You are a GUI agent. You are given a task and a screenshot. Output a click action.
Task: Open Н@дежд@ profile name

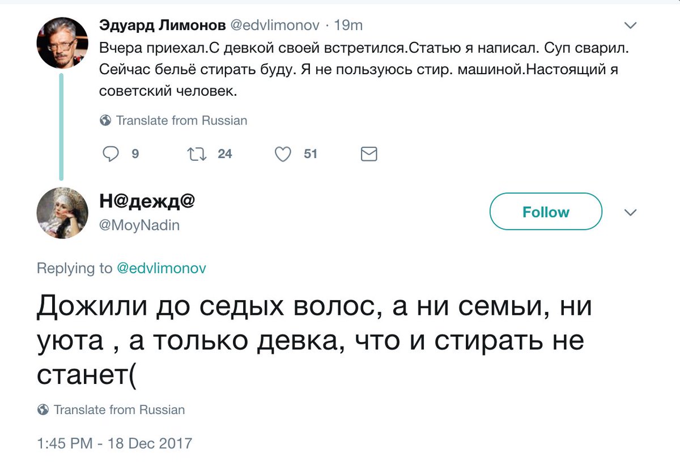pos(147,201)
